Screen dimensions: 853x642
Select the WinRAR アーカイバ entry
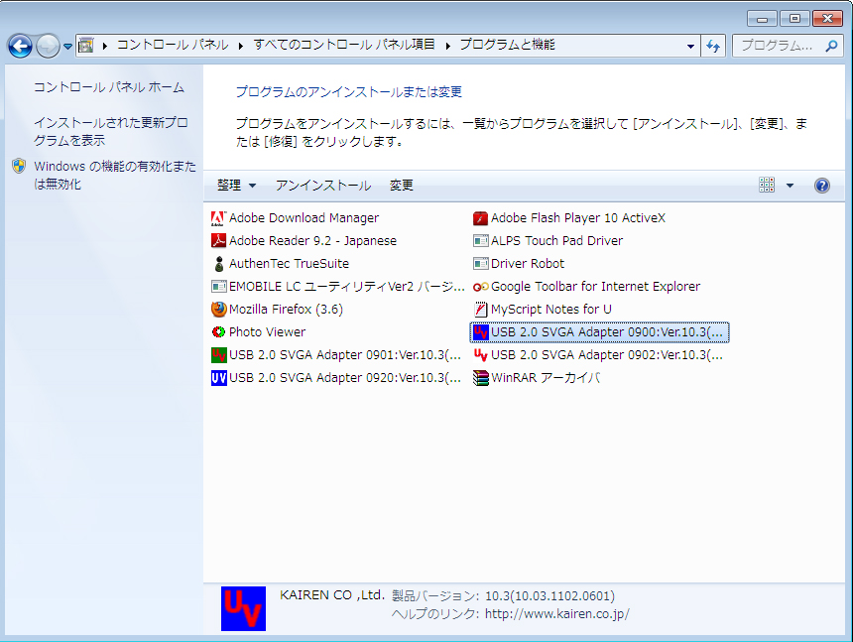[537, 378]
